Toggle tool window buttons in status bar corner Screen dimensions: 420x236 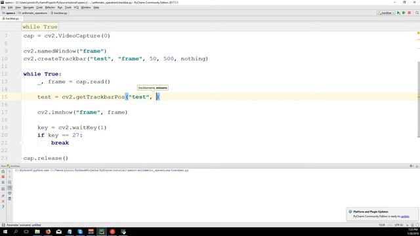[x=3, y=225]
